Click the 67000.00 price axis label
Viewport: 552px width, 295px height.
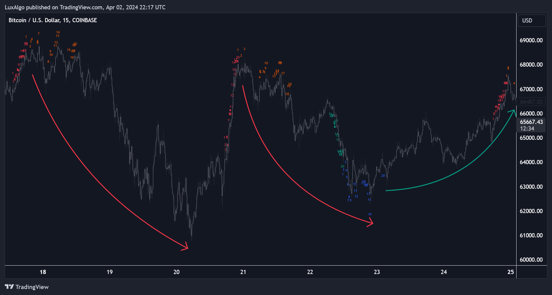[x=531, y=89]
